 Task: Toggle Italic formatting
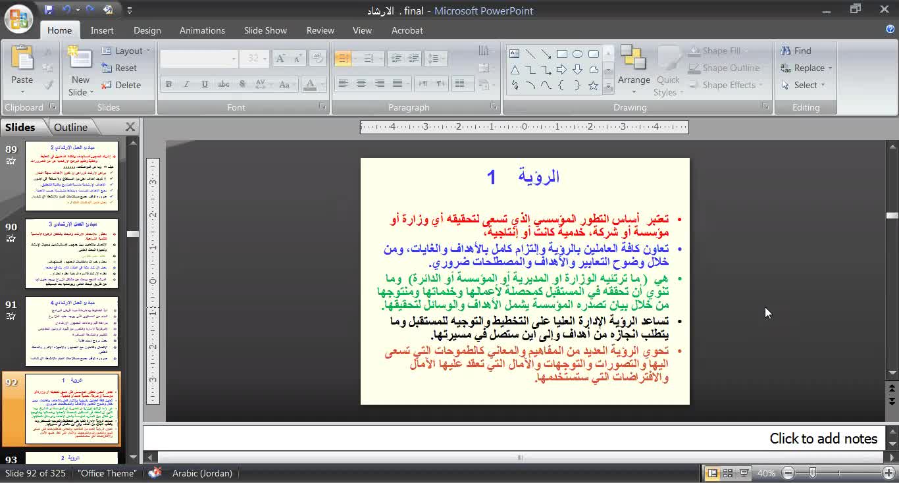pyautogui.click(x=186, y=84)
